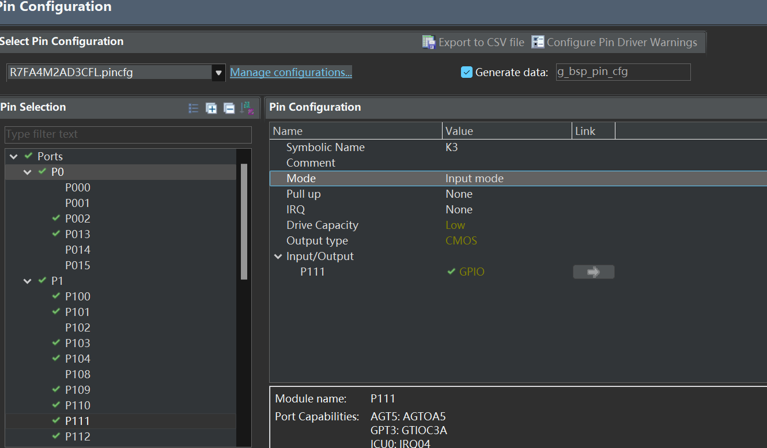Click the Configure Pin Driver Warnings icon
The height and width of the screenshot is (448, 767).
click(x=538, y=42)
